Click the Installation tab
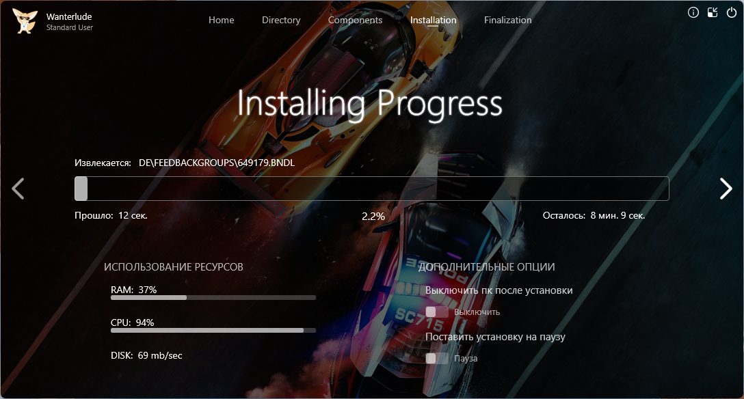 pyautogui.click(x=433, y=20)
